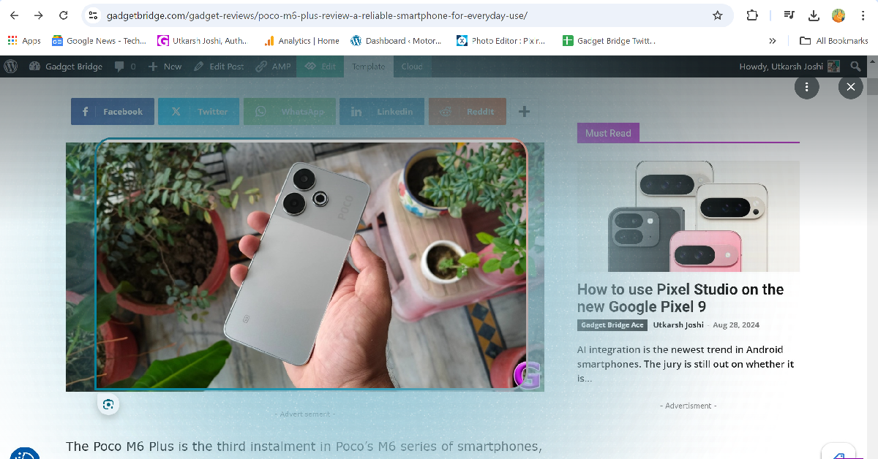Share the article on WhatsApp
The image size is (878, 459).
click(x=290, y=112)
